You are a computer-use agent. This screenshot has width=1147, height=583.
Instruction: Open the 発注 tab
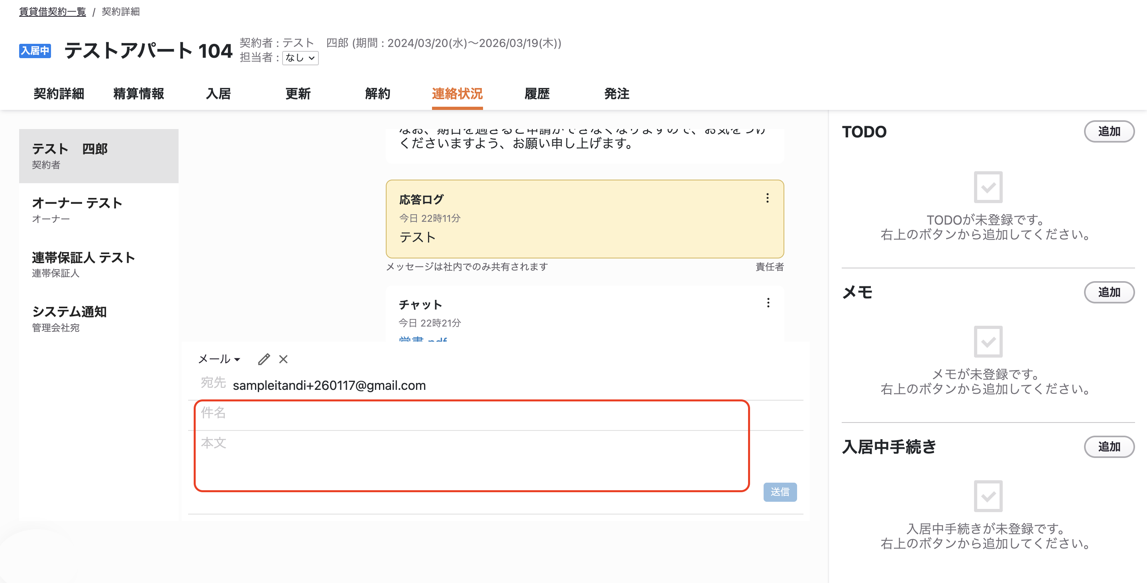pos(617,94)
